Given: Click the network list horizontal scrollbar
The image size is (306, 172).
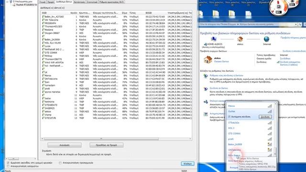Looking at the screenshot, I should 101,139.
